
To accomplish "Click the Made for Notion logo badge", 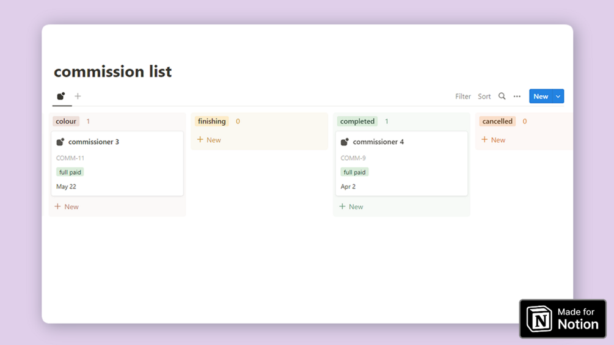I will tap(563, 319).
